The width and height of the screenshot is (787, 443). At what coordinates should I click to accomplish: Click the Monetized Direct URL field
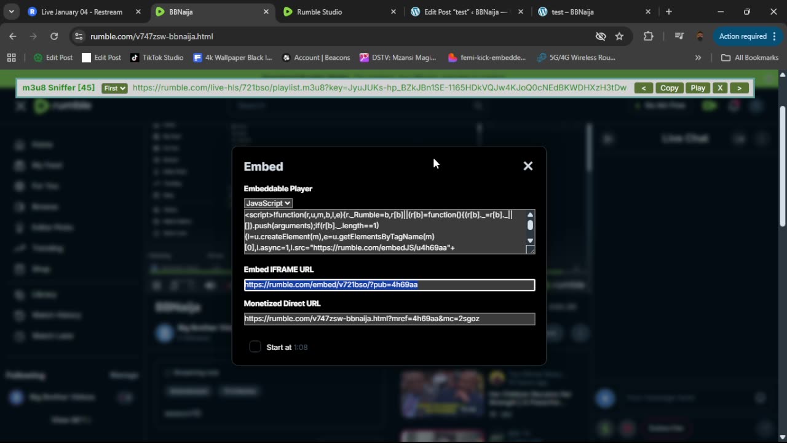point(389,319)
